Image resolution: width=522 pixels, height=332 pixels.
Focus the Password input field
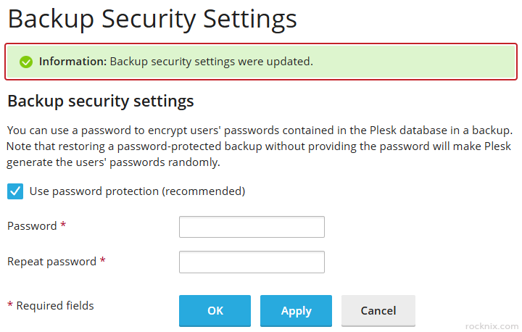(x=252, y=227)
